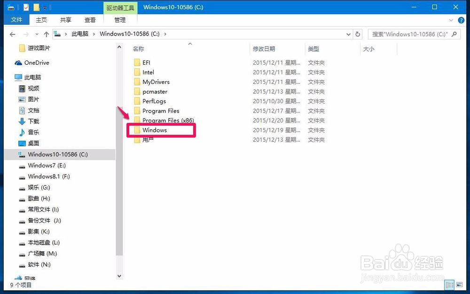This screenshot has width=470, height=294.
Task: Click the 桌面 desktop icon
Action: coord(22,143)
